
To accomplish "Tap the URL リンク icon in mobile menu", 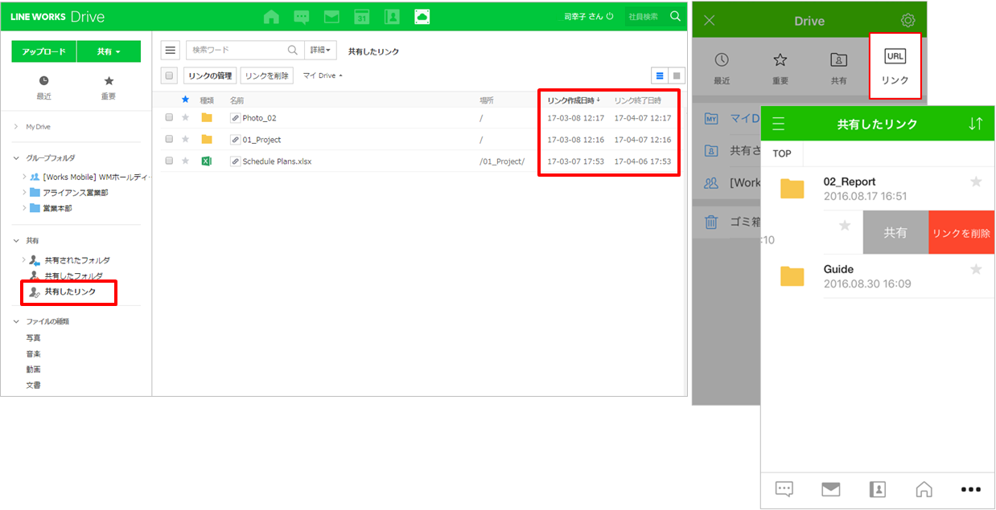I will tap(895, 64).
